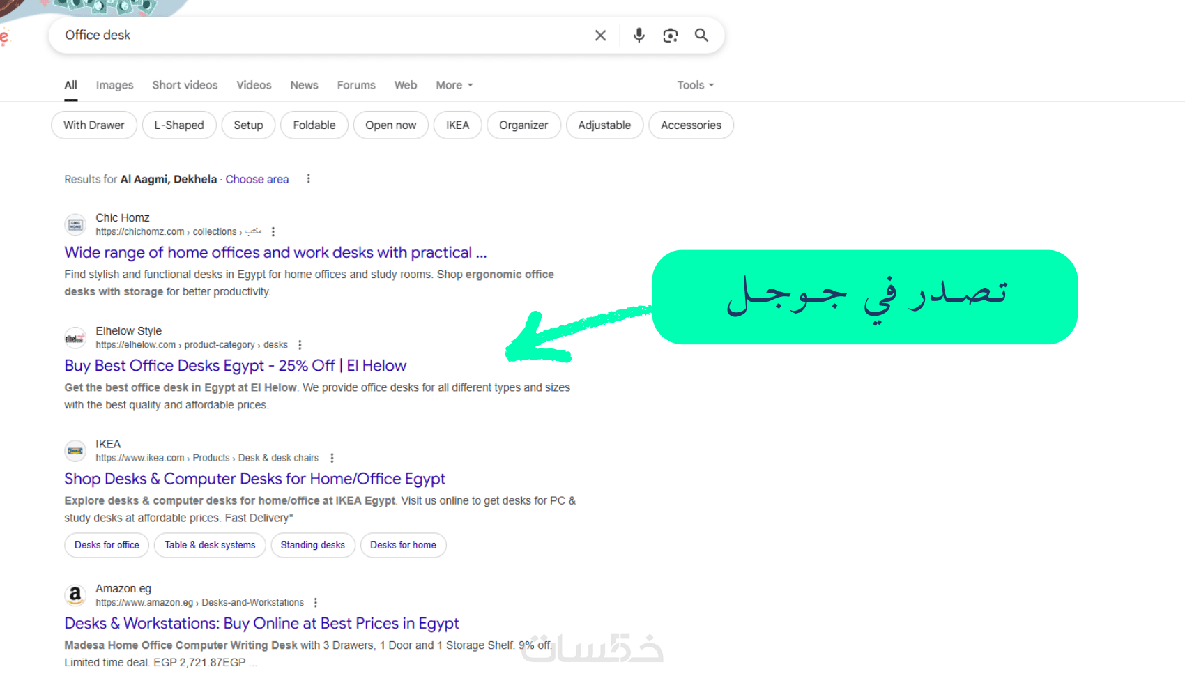Expand the Tools dropdown
The height and width of the screenshot is (676, 1185).
(696, 85)
